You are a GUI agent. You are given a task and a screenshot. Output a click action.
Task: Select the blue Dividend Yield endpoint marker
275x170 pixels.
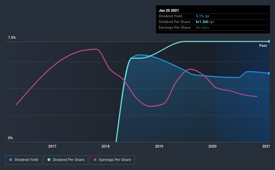[269, 73]
